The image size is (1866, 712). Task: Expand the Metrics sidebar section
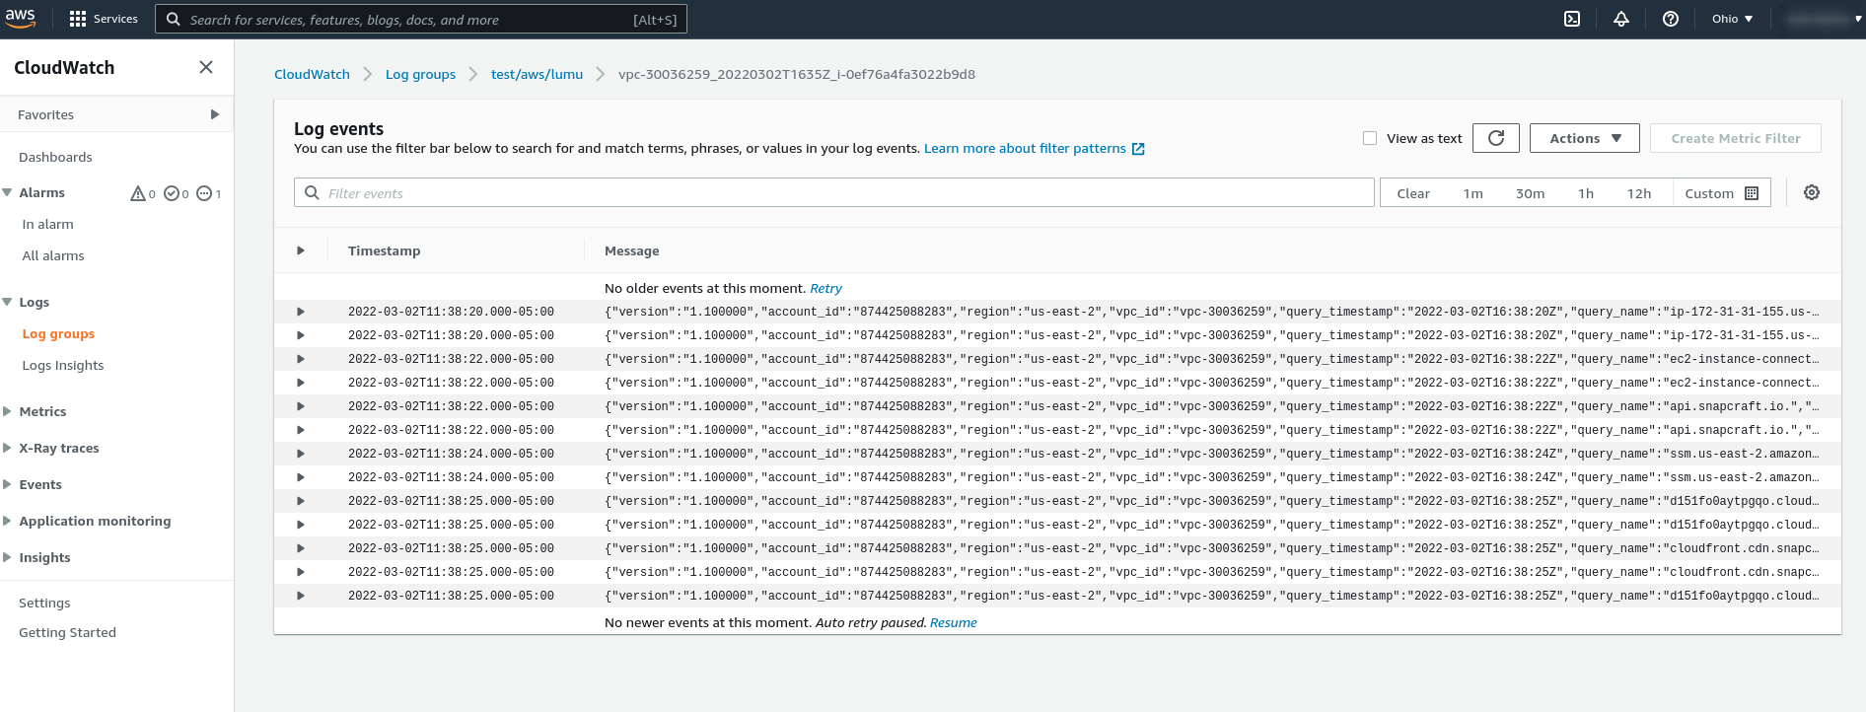[x=42, y=411]
